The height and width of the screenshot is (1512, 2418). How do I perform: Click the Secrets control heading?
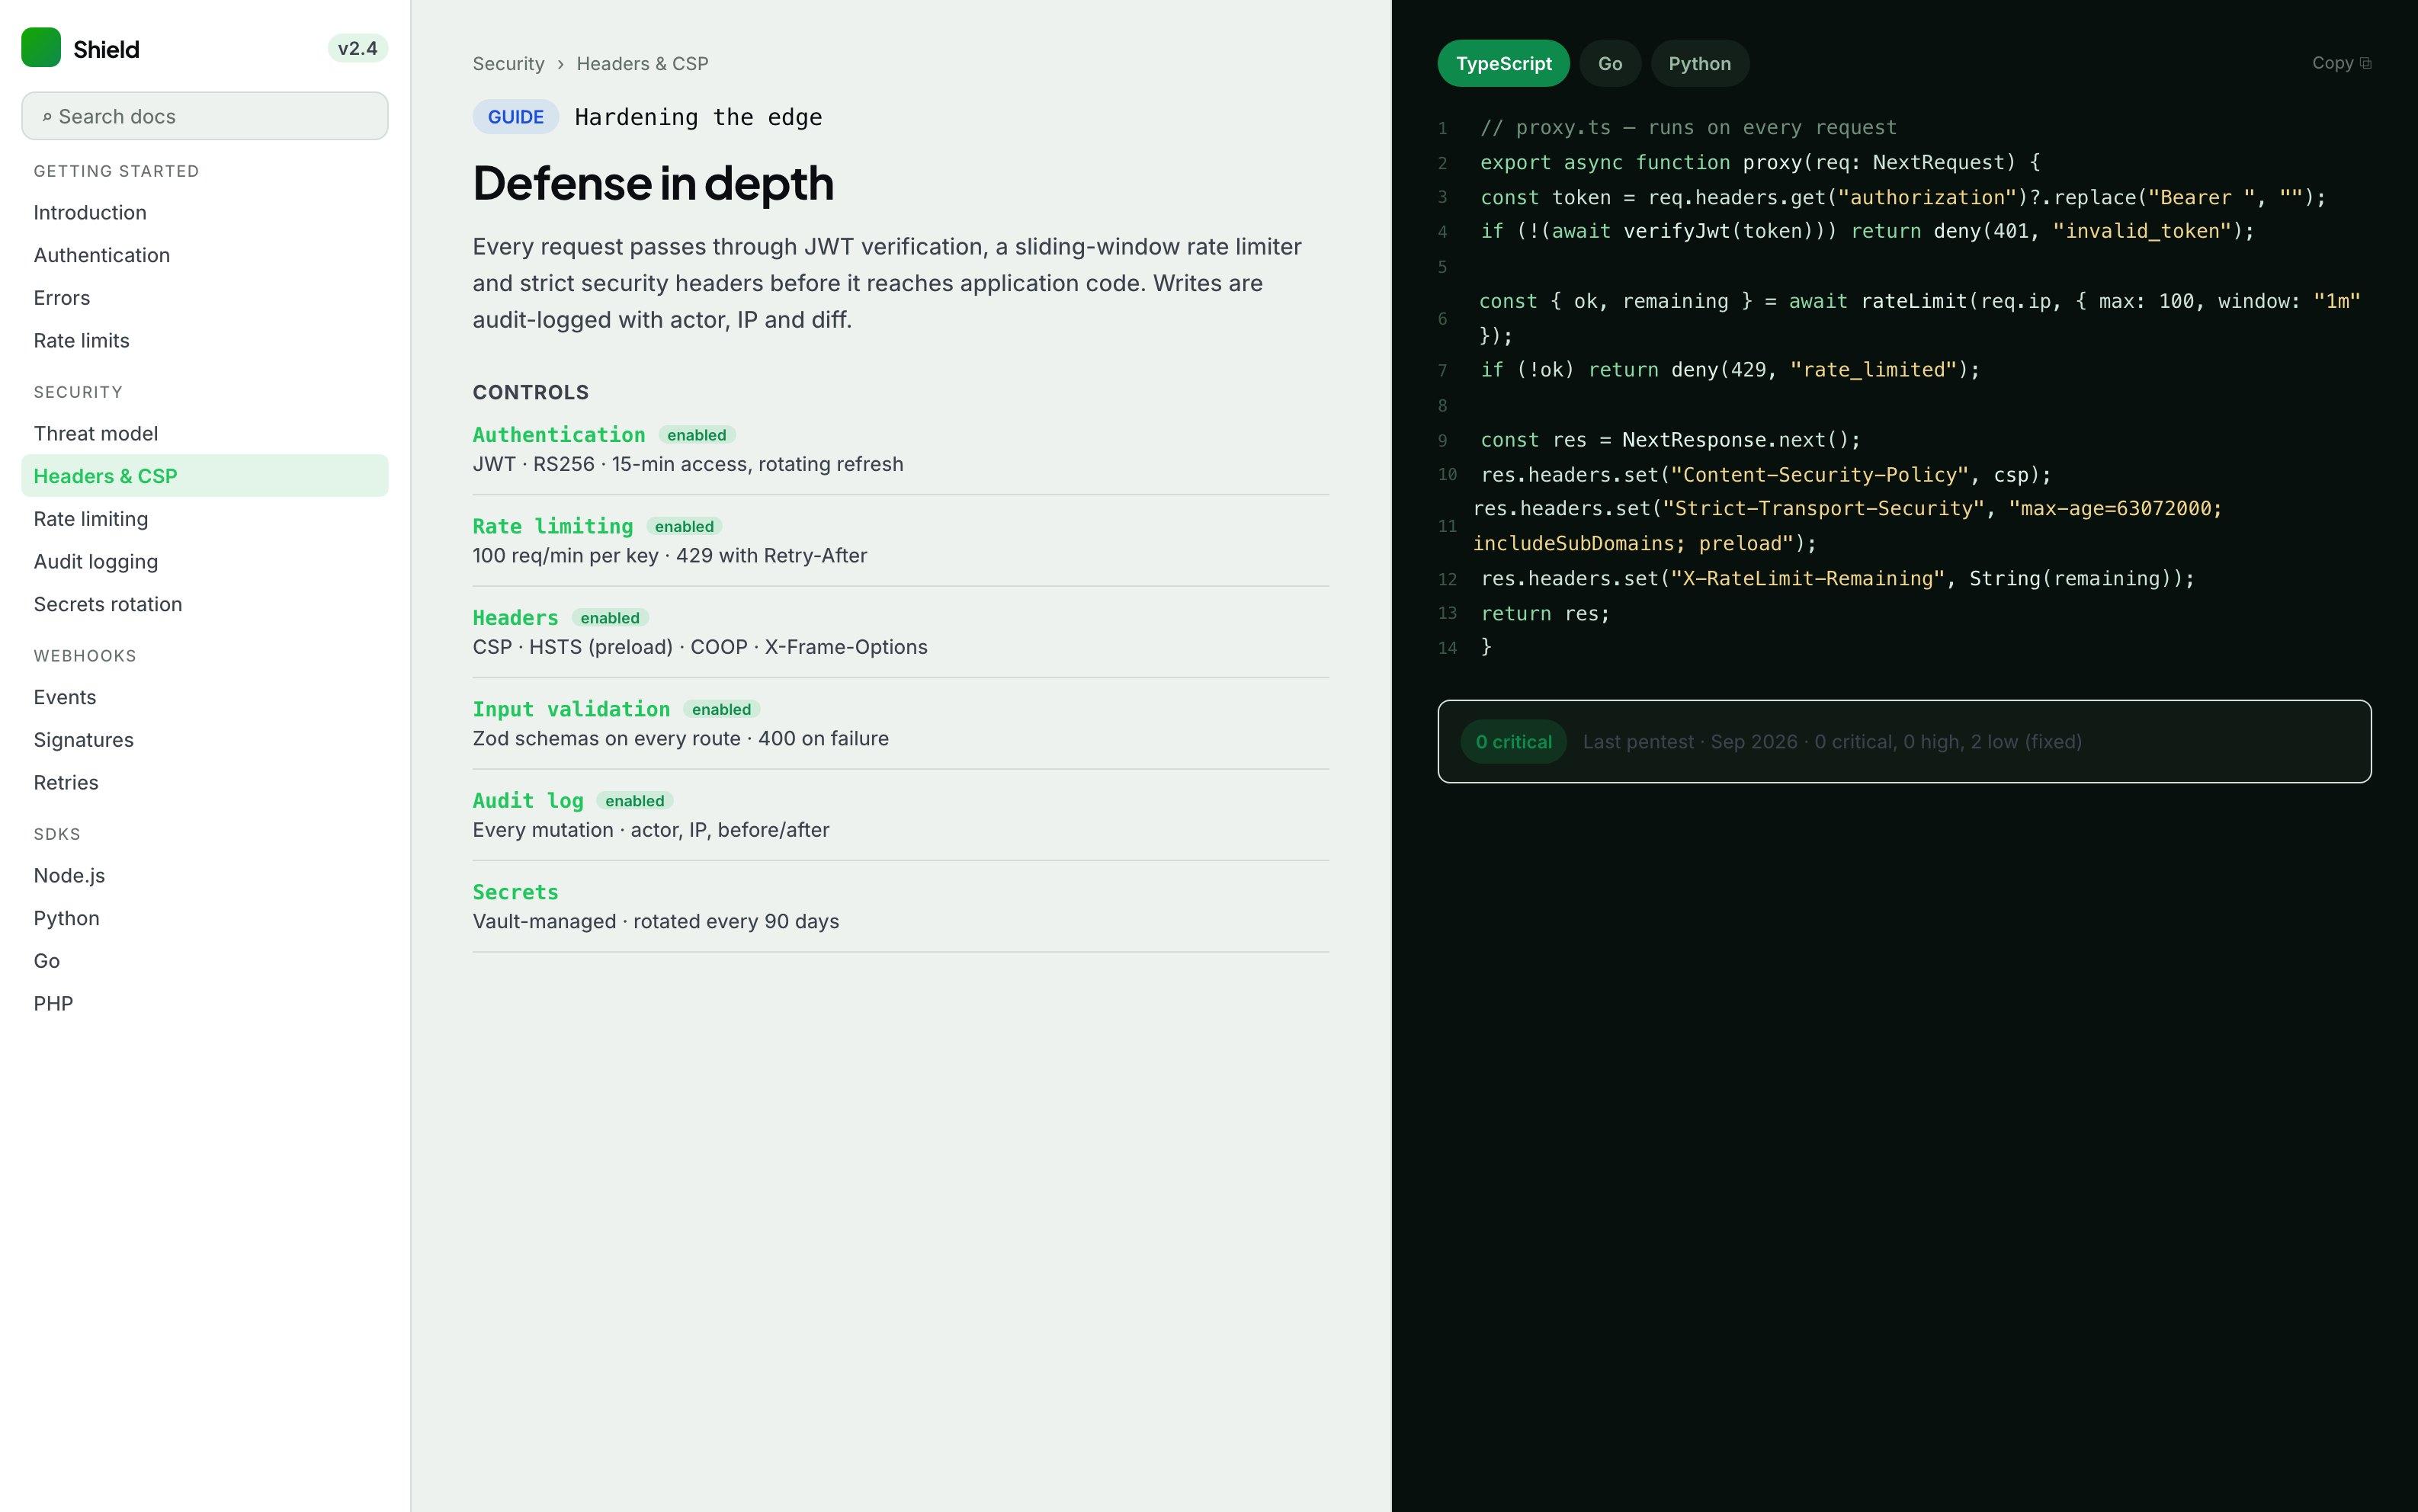[x=516, y=892]
